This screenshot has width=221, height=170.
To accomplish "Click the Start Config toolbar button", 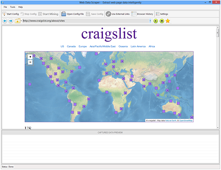I will (x=11, y=14).
